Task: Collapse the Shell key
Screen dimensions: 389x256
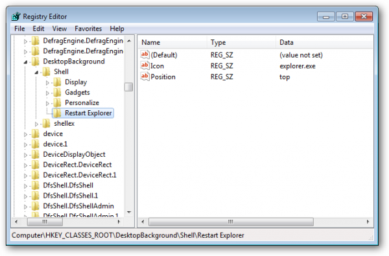Action: (x=36, y=73)
